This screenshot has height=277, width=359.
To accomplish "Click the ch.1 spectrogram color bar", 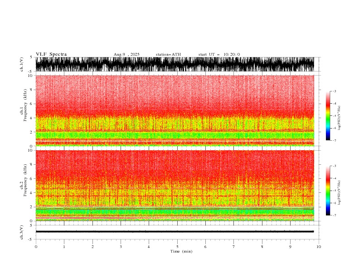I will coord(328,115).
